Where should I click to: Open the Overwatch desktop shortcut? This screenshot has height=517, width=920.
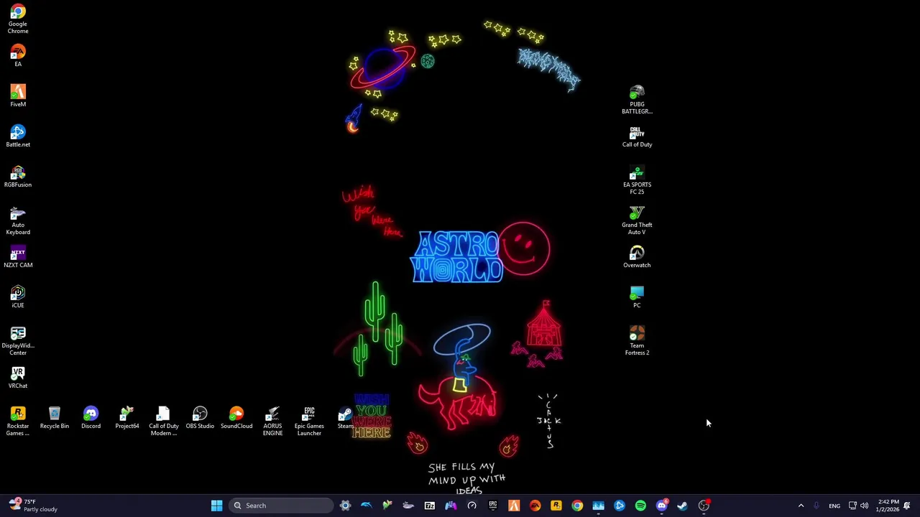637,257
